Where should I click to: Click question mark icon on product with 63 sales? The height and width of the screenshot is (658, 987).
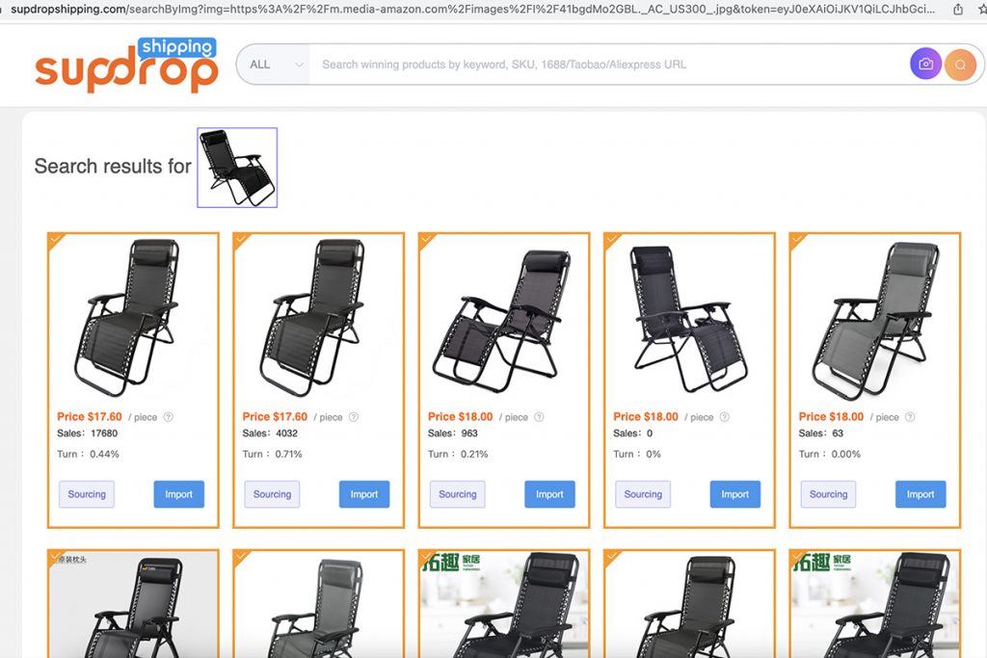point(910,416)
